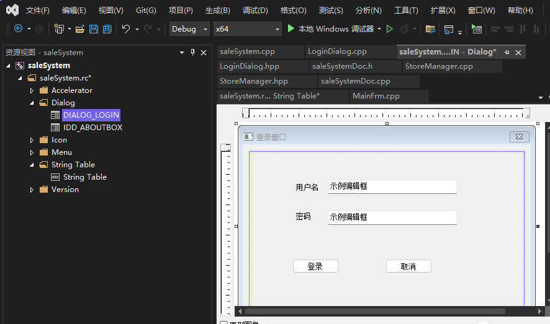
Task: Click the Version folder icon
Action: tap(43, 190)
